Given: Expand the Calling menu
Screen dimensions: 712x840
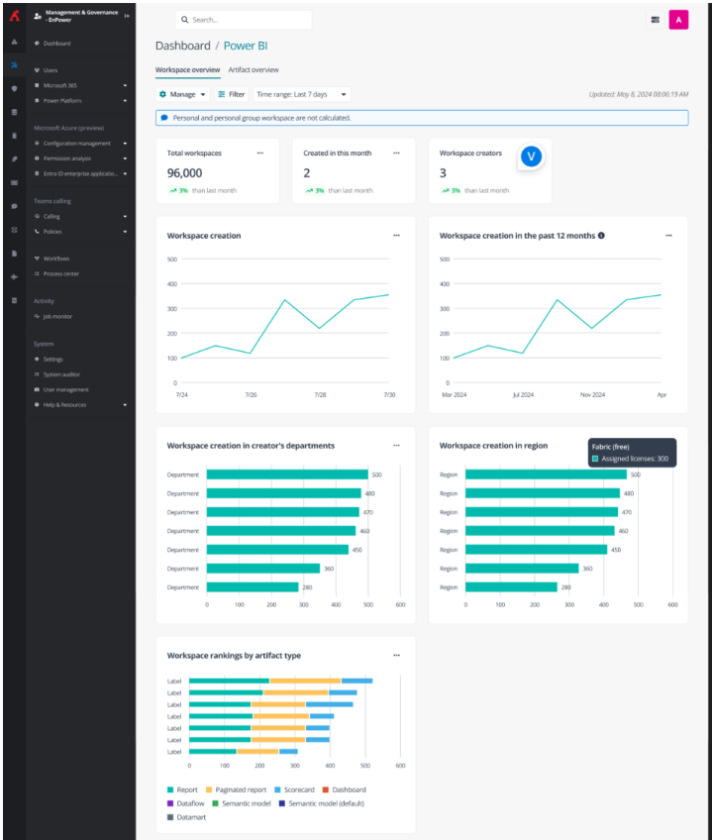Looking at the screenshot, I should (81, 216).
